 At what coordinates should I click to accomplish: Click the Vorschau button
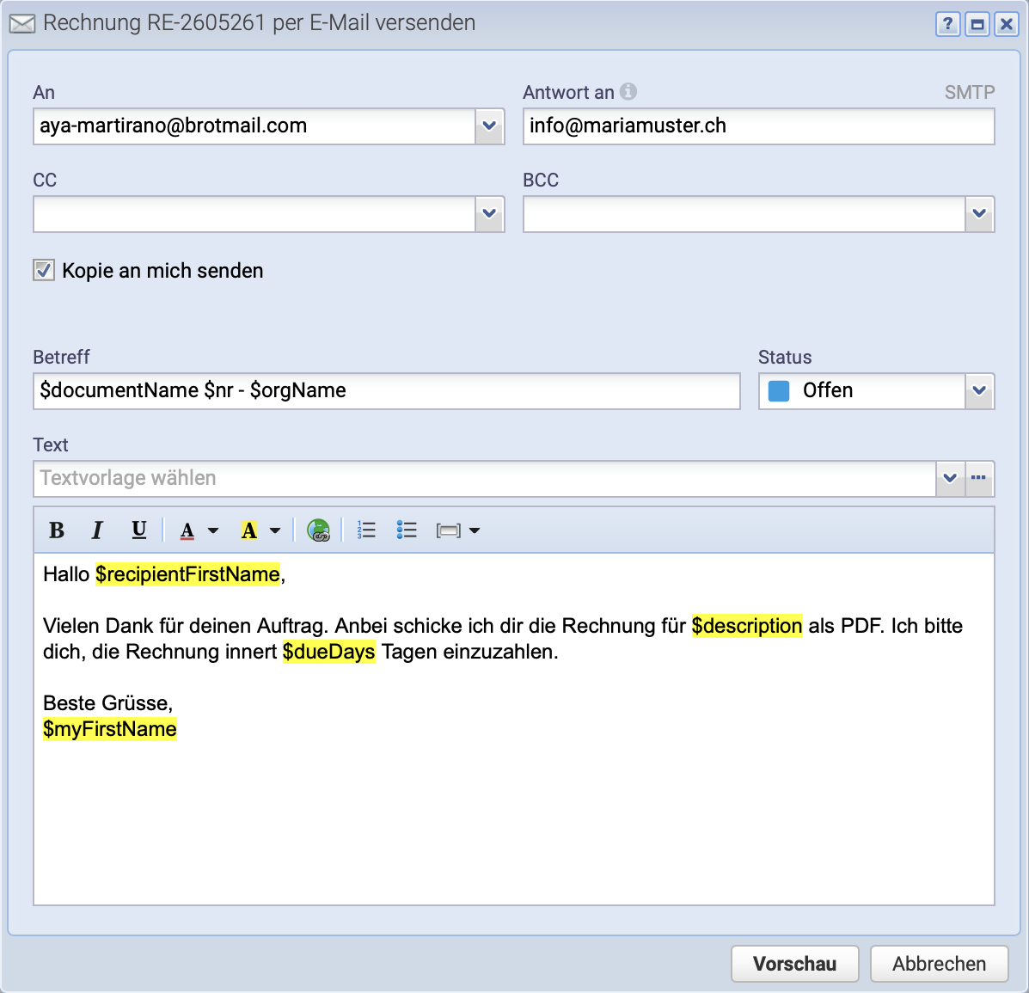[x=794, y=964]
